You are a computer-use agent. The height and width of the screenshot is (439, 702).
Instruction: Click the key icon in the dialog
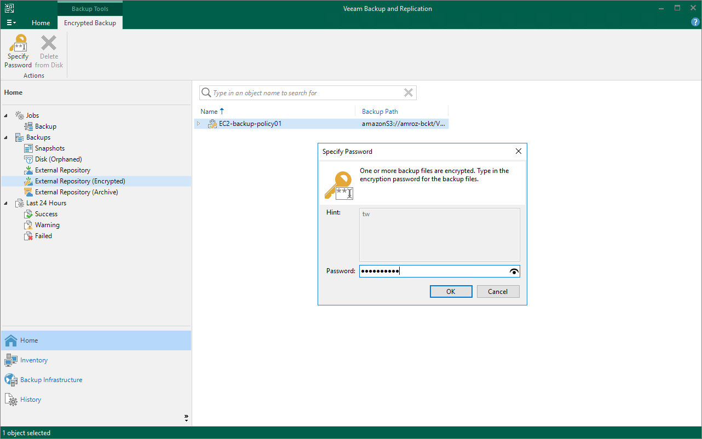pyautogui.click(x=338, y=185)
